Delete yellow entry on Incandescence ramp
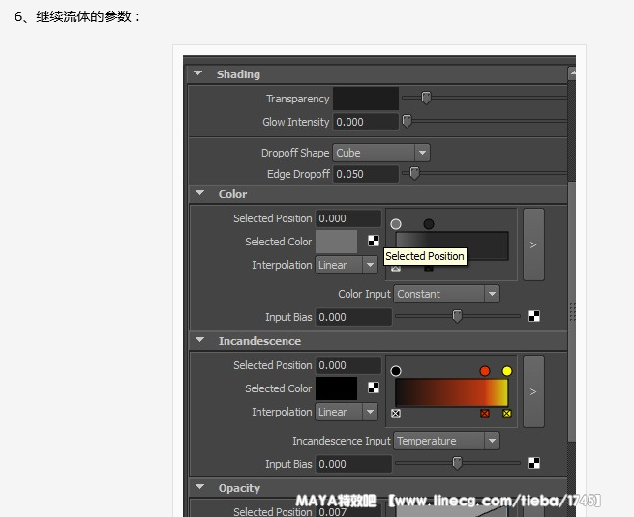The height and width of the screenshot is (517, 634). [x=507, y=414]
